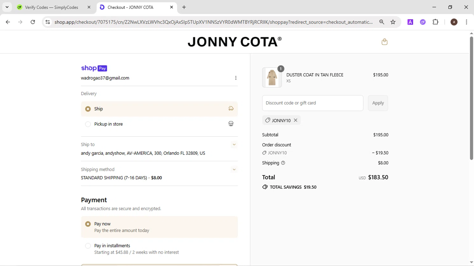Select Pickup in store option
Image resolution: width=474 pixels, height=266 pixels.
pyautogui.click(x=159, y=124)
